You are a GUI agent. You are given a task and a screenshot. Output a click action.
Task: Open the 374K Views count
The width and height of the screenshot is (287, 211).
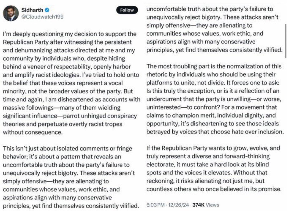coord(206,205)
